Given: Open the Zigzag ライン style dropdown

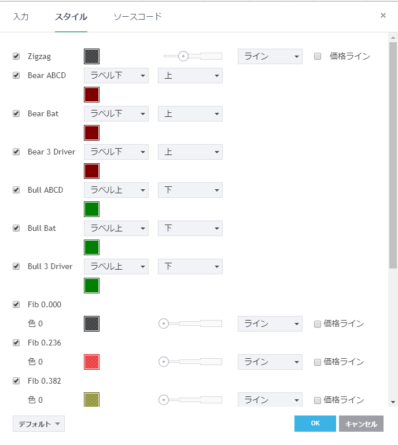Looking at the screenshot, I should [270, 56].
